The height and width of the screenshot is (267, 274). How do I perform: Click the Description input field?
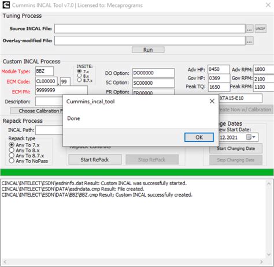49,101
